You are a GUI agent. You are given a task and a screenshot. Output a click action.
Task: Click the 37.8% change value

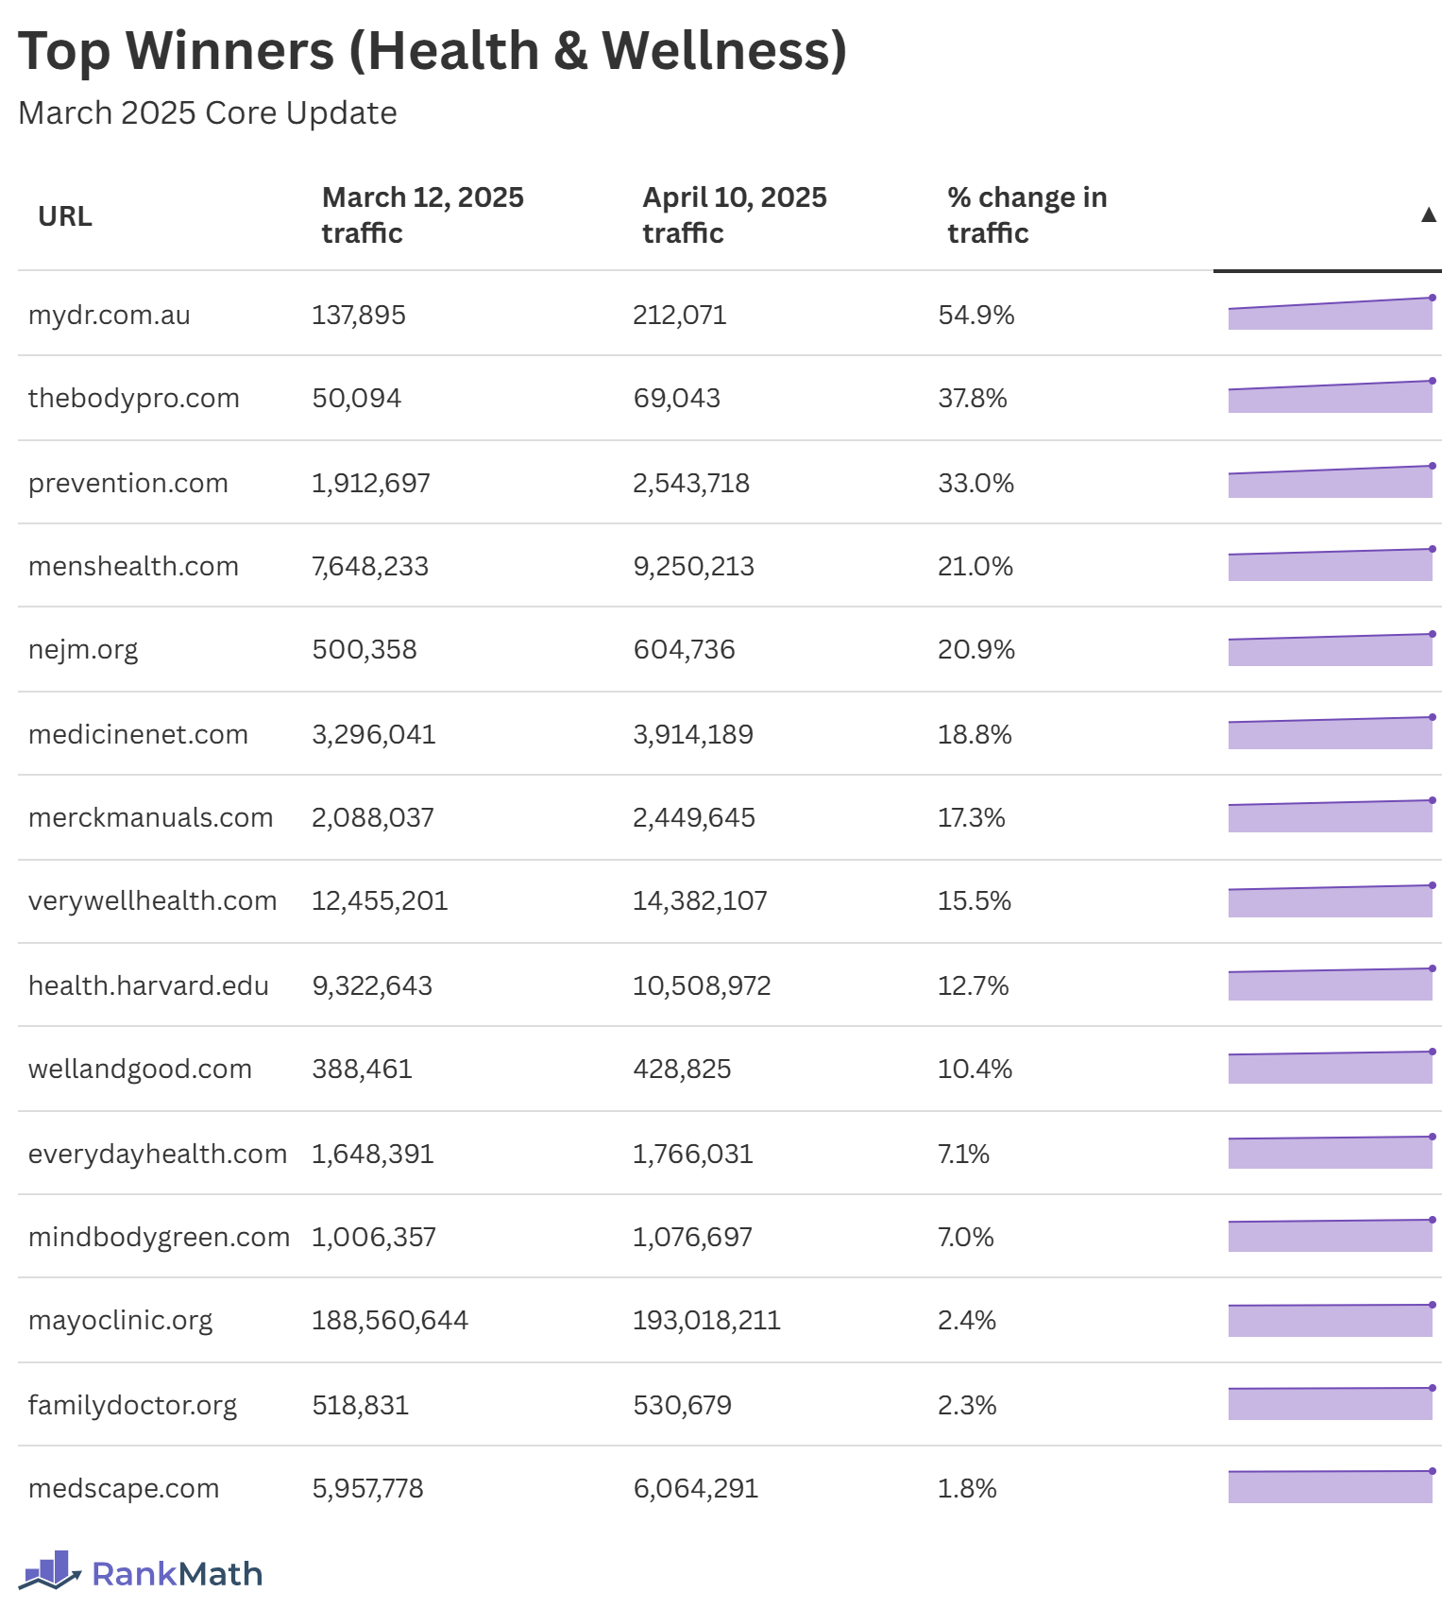[973, 398]
